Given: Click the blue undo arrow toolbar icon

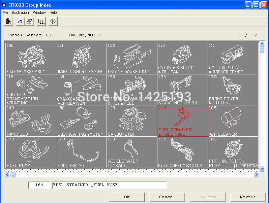Looking at the screenshot, I should (x=20, y=22).
